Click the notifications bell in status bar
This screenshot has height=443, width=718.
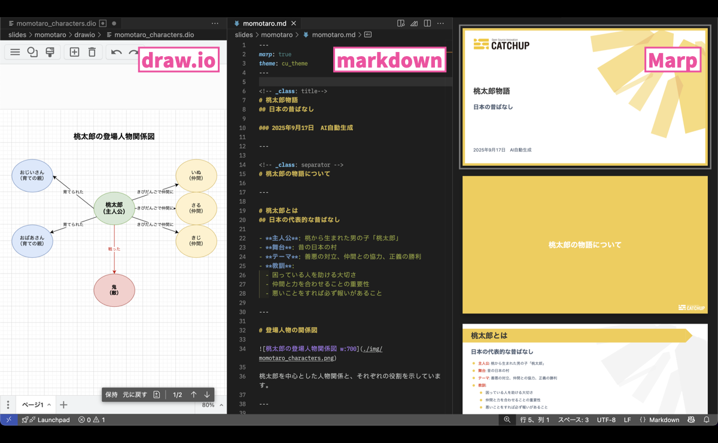[707, 420]
